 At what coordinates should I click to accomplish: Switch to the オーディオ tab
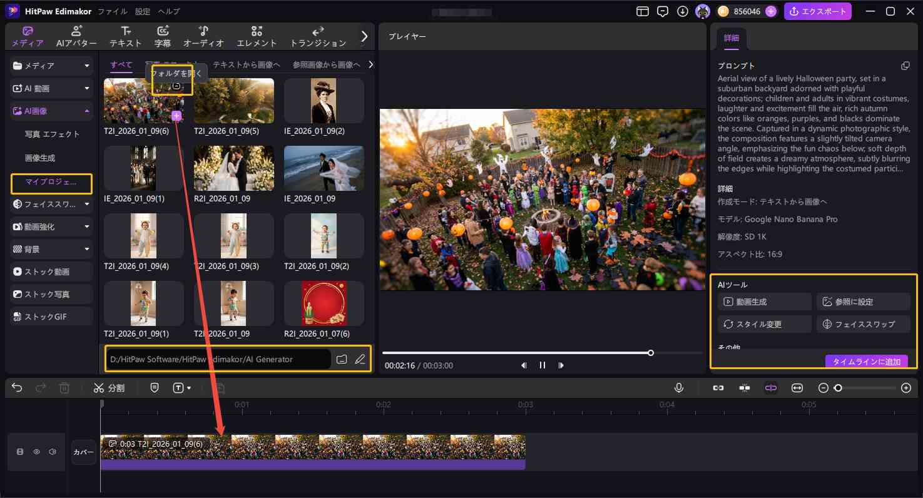tap(203, 36)
